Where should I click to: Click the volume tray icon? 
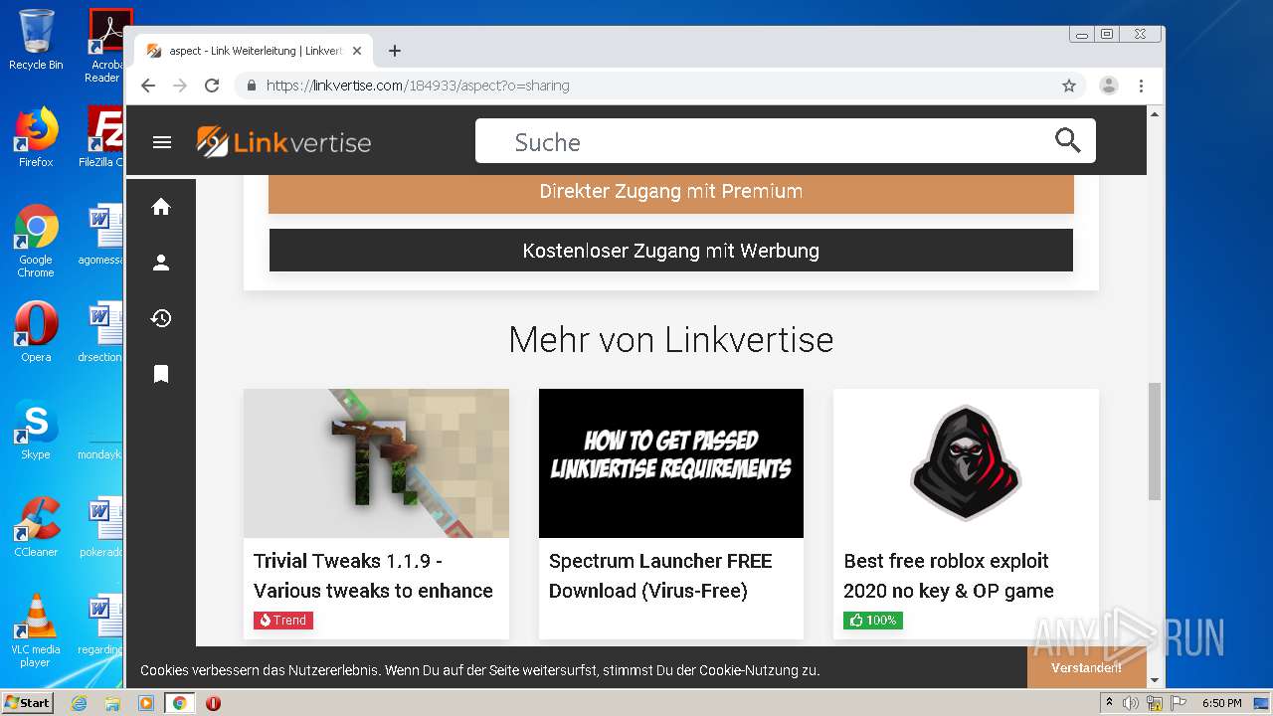click(1131, 703)
